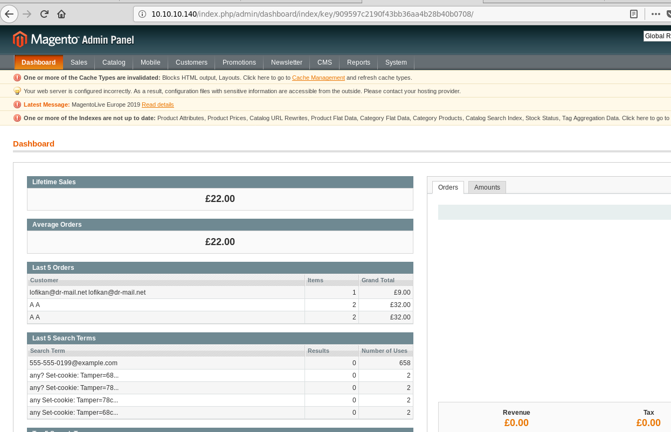Open the Read details link

click(x=157, y=104)
